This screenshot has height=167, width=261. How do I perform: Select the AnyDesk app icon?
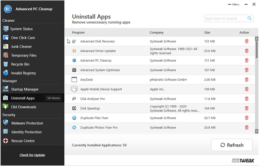point(74,80)
